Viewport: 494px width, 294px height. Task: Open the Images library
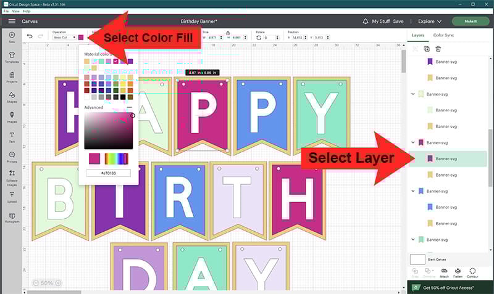click(12, 117)
